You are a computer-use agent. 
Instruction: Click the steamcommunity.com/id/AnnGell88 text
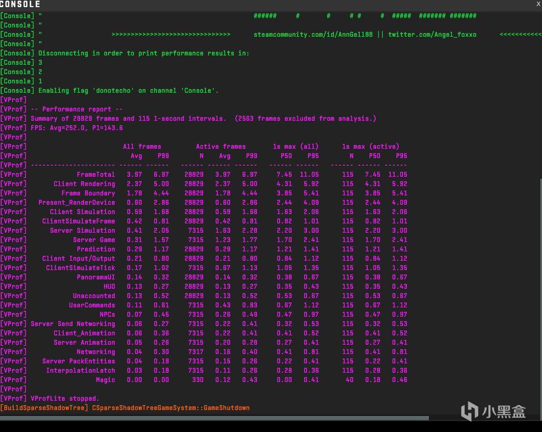point(313,35)
